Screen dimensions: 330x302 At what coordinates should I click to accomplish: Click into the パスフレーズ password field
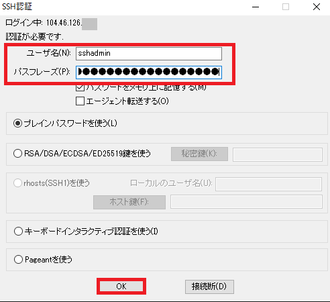tap(149, 72)
